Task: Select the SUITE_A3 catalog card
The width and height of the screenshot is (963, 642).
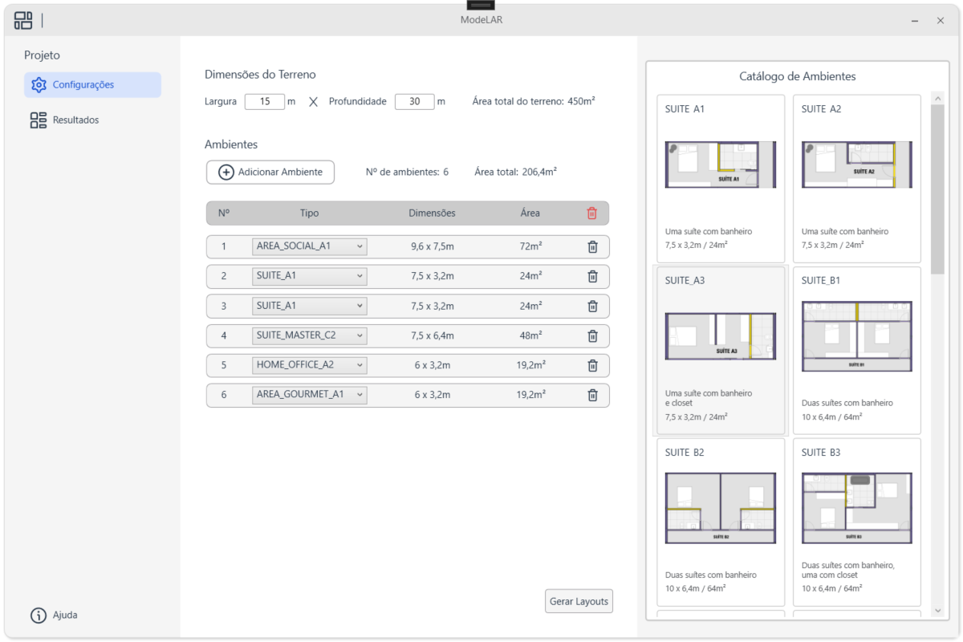Action: coord(720,351)
